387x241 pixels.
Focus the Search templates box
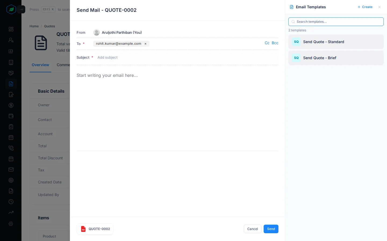pos(336,22)
